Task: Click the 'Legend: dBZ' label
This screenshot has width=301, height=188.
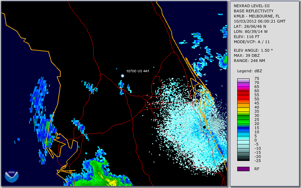Action: point(250,71)
